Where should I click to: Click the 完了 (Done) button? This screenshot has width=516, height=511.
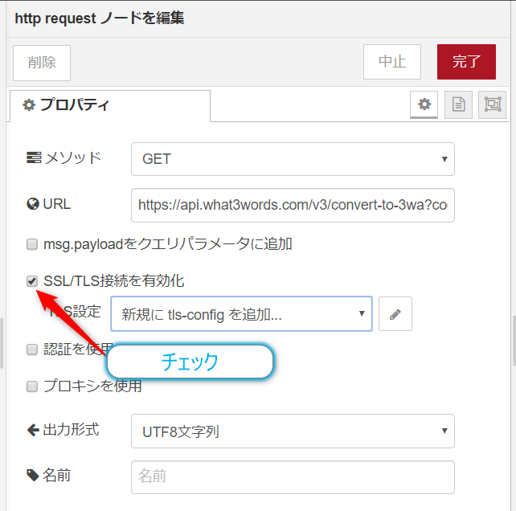click(466, 62)
